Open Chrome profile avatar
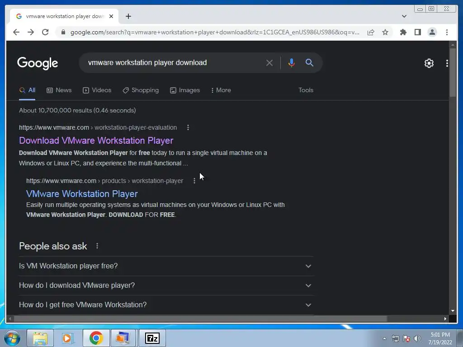463x347 pixels. 432,32
